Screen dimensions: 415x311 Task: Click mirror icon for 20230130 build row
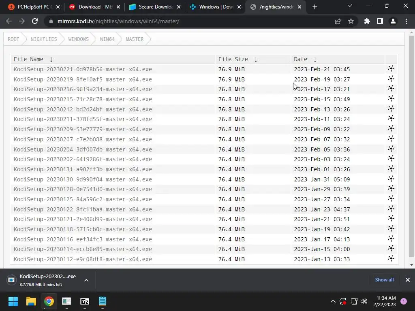click(391, 179)
